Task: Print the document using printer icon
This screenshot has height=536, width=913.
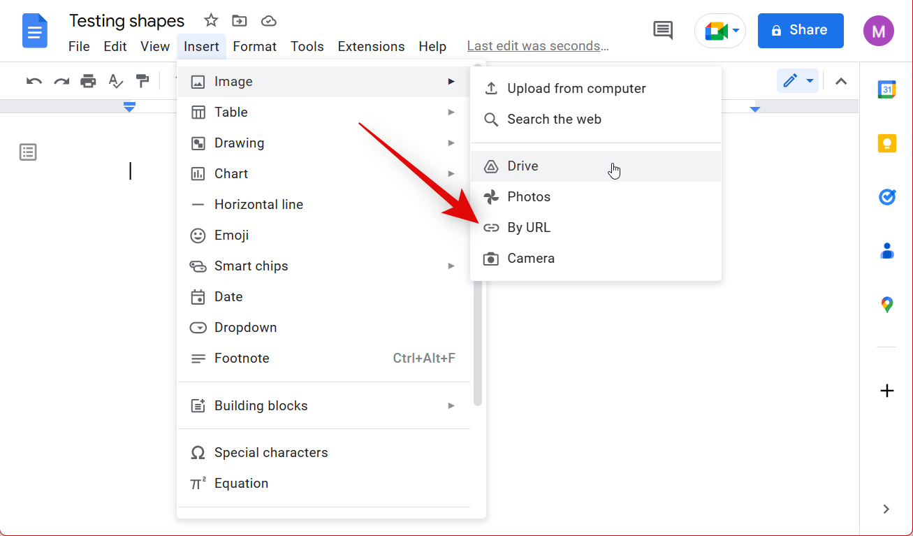Action: [x=88, y=81]
